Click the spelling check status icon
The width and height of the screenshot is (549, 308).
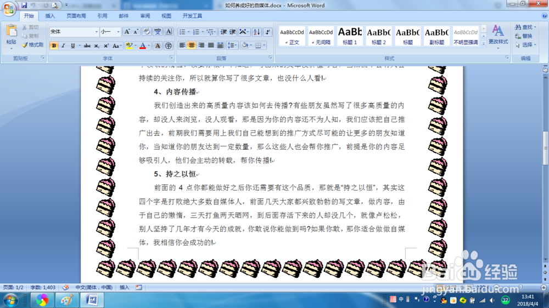65,287
